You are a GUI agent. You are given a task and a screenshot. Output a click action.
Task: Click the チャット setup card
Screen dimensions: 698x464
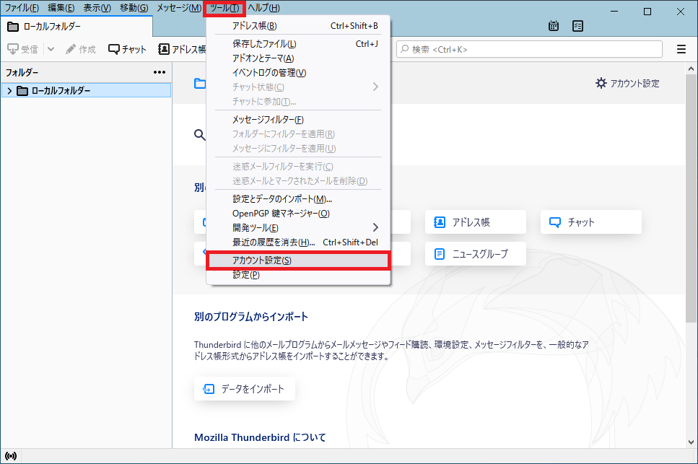tap(590, 222)
